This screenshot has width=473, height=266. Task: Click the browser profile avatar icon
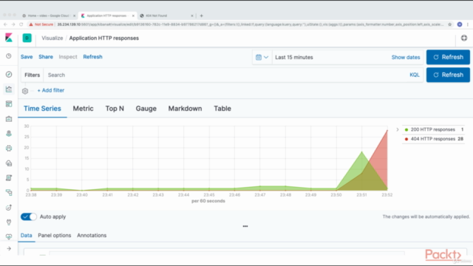(x=460, y=24)
